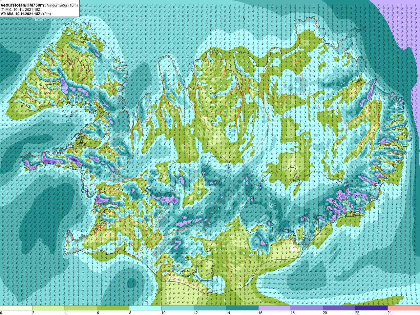Click the 14–16 dark teal legend swatch

point(242,308)
